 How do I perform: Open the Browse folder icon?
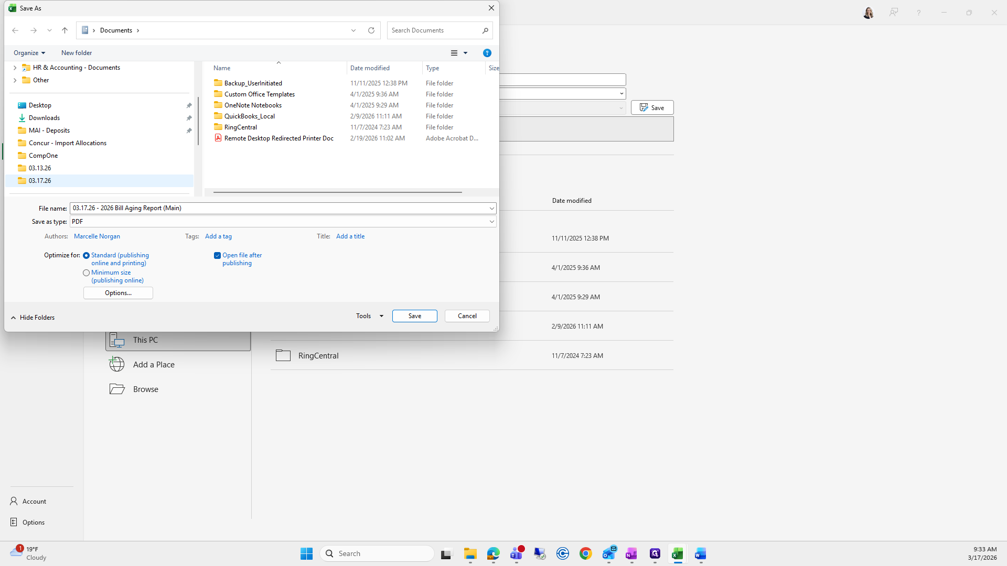click(117, 389)
